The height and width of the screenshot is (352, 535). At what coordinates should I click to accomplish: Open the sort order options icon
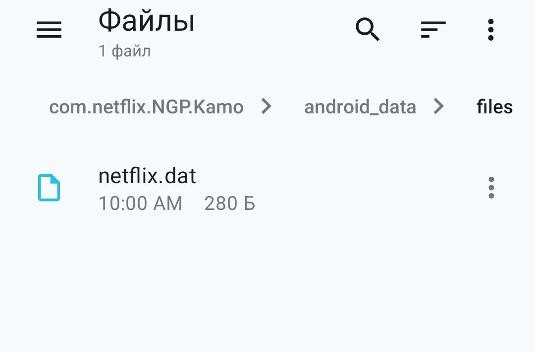click(x=433, y=30)
